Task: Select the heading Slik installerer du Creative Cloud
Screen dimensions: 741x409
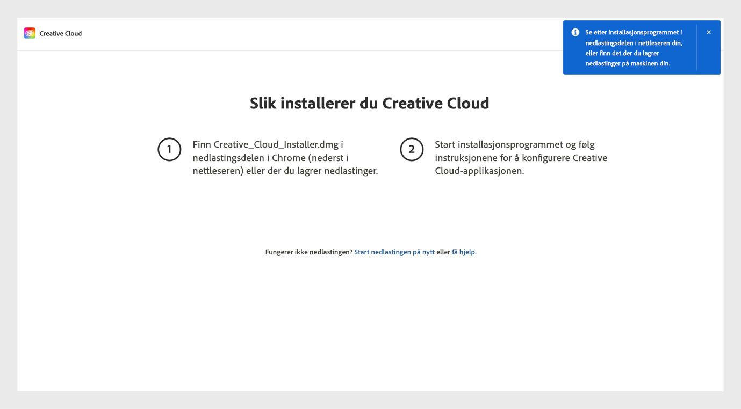Action: [369, 103]
